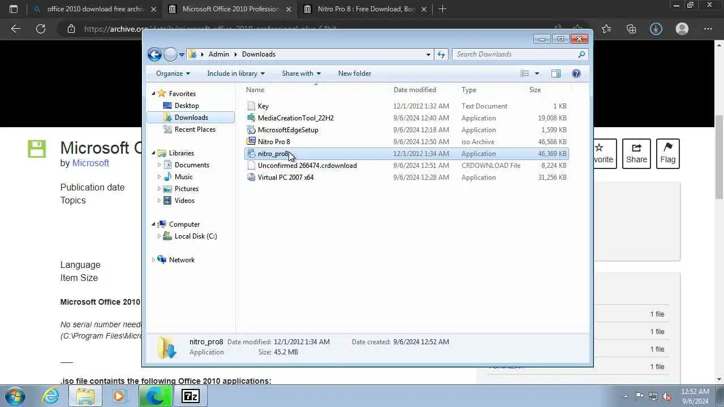Open Windows Media Player taskbar icon
724x407 pixels.
(119, 396)
